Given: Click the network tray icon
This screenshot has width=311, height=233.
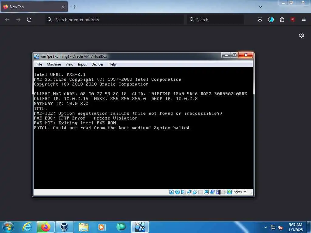Looking at the screenshot, I should (x=273, y=228).
